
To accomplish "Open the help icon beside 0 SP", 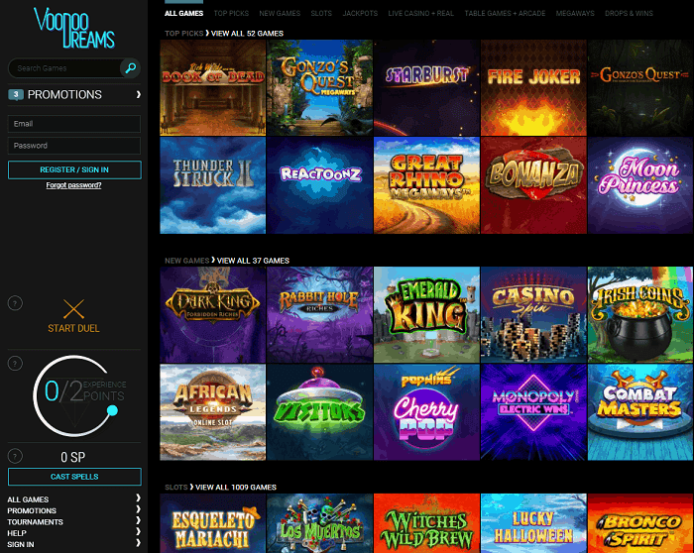I will coord(15,456).
